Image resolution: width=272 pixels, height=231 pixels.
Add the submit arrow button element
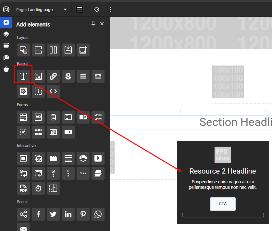pyautogui.click(x=68, y=132)
